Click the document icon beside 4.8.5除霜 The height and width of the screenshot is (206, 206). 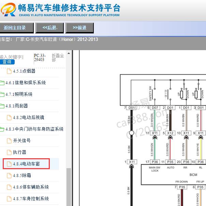point(9,176)
